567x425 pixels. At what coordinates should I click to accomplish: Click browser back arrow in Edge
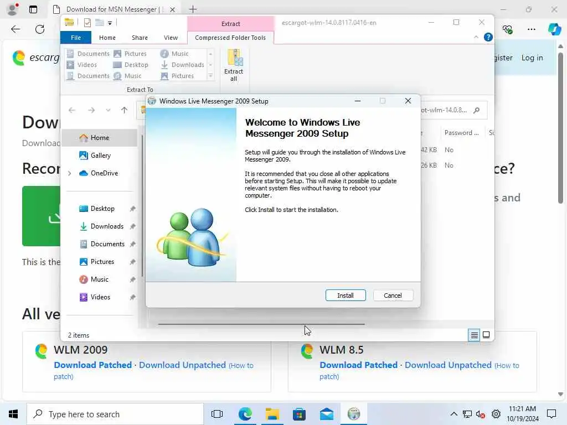(x=16, y=29)
